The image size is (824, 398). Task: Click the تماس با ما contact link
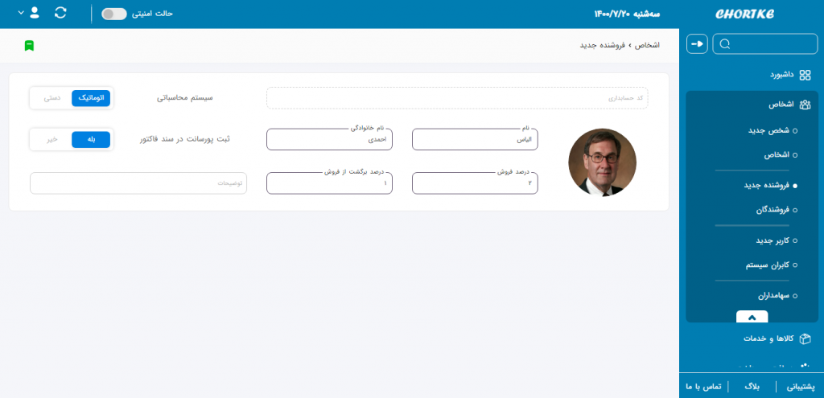(x=702, y=387)
